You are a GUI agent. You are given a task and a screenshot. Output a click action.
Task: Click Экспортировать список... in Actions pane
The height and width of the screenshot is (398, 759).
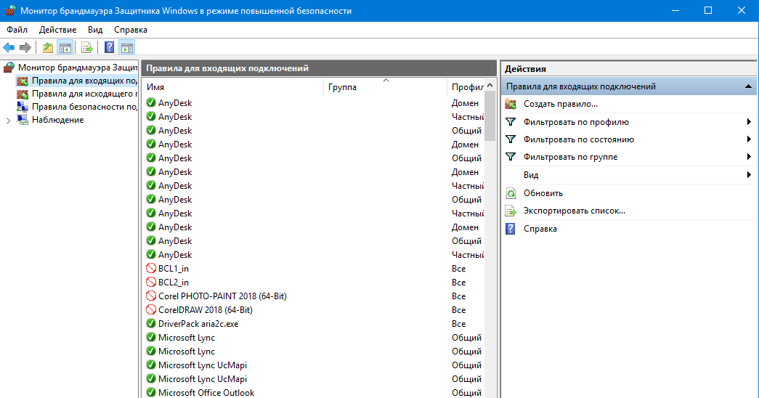click(x=574, y=211)
